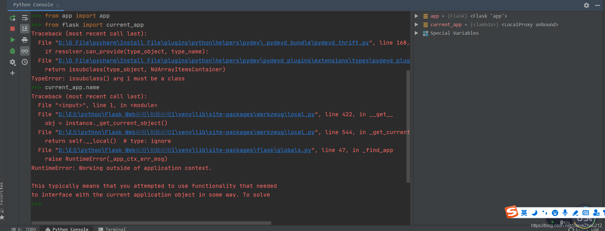Open the TODO tool window tab
Viewport: 605px width, 231px height.
tap(24, 229)
